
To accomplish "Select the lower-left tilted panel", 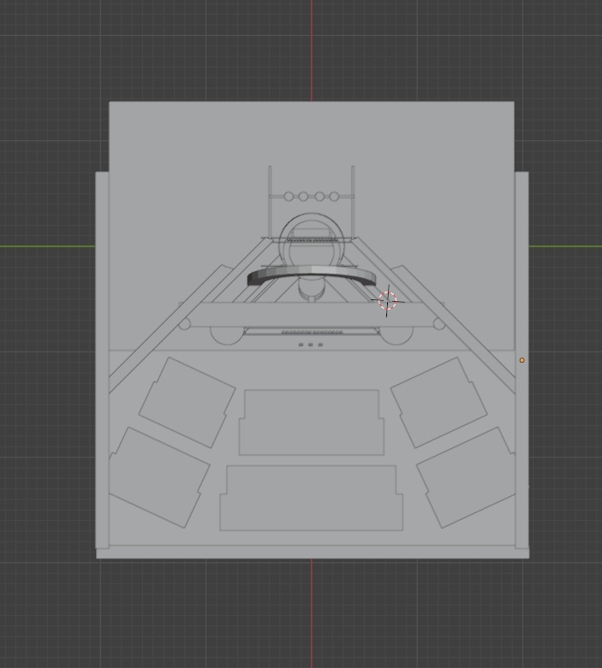I will click(159, 477).
